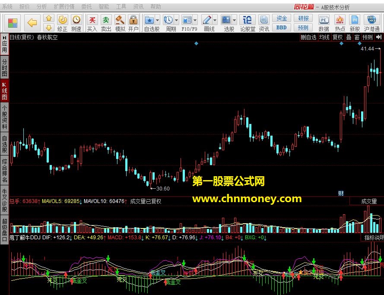
Task: Click the down arrow page button
Action: point(49,27)
